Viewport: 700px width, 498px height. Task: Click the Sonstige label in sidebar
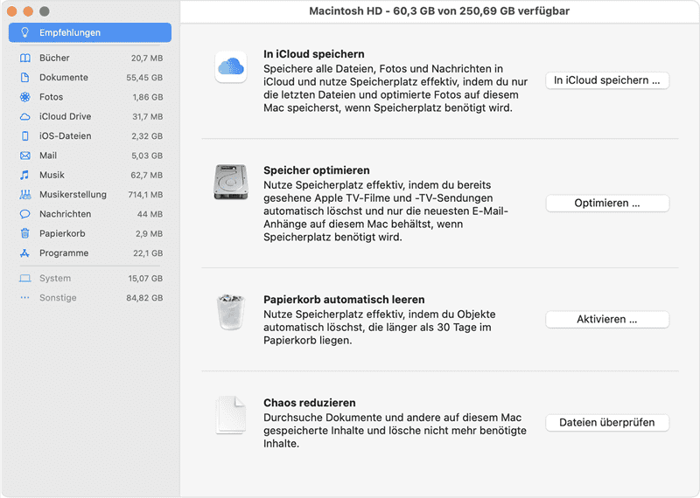(58, 297)
